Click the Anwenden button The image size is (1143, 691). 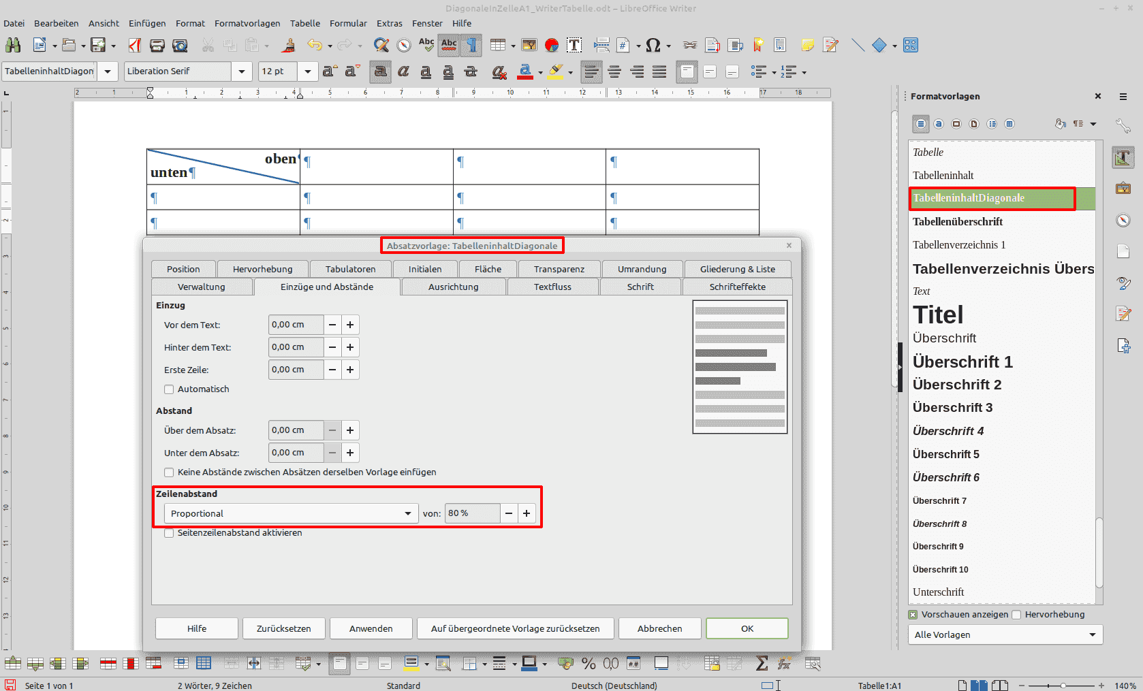pos(371,628)
